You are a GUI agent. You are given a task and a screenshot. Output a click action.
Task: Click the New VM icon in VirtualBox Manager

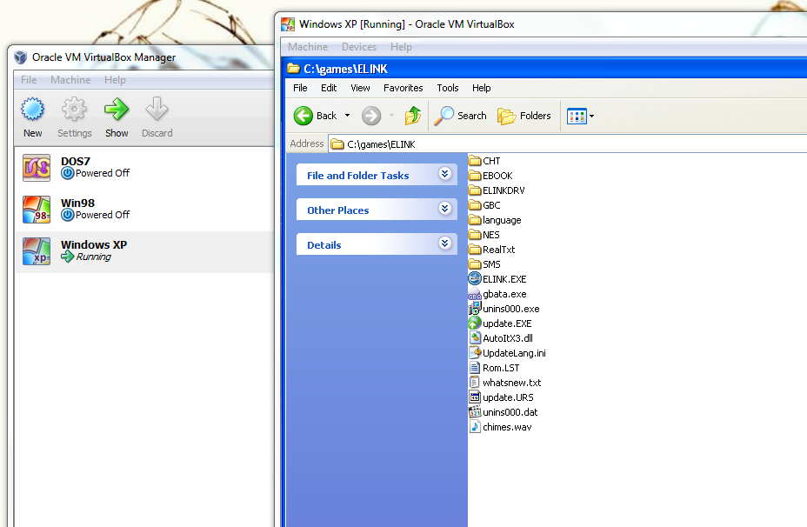(32, 109)
